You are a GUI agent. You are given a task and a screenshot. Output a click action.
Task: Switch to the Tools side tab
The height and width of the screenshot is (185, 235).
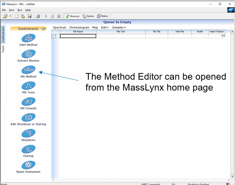pyautogui.click(x=3, y=49)
